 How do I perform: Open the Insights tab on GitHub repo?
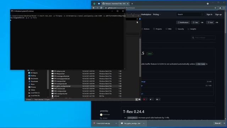pyautogui.click(x=192, y=29)
